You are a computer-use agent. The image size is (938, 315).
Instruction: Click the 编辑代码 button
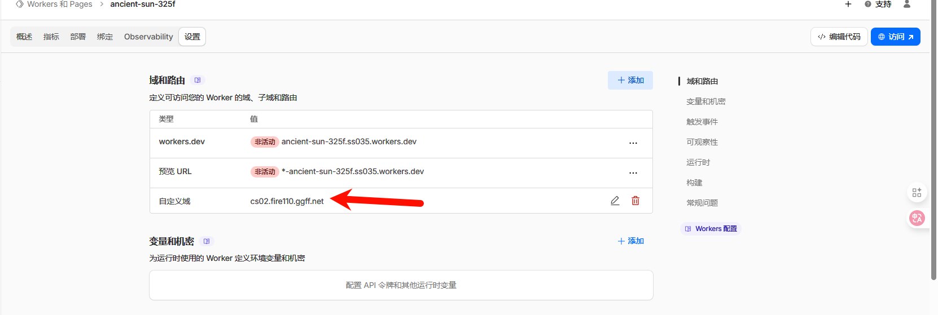point(839,37)
